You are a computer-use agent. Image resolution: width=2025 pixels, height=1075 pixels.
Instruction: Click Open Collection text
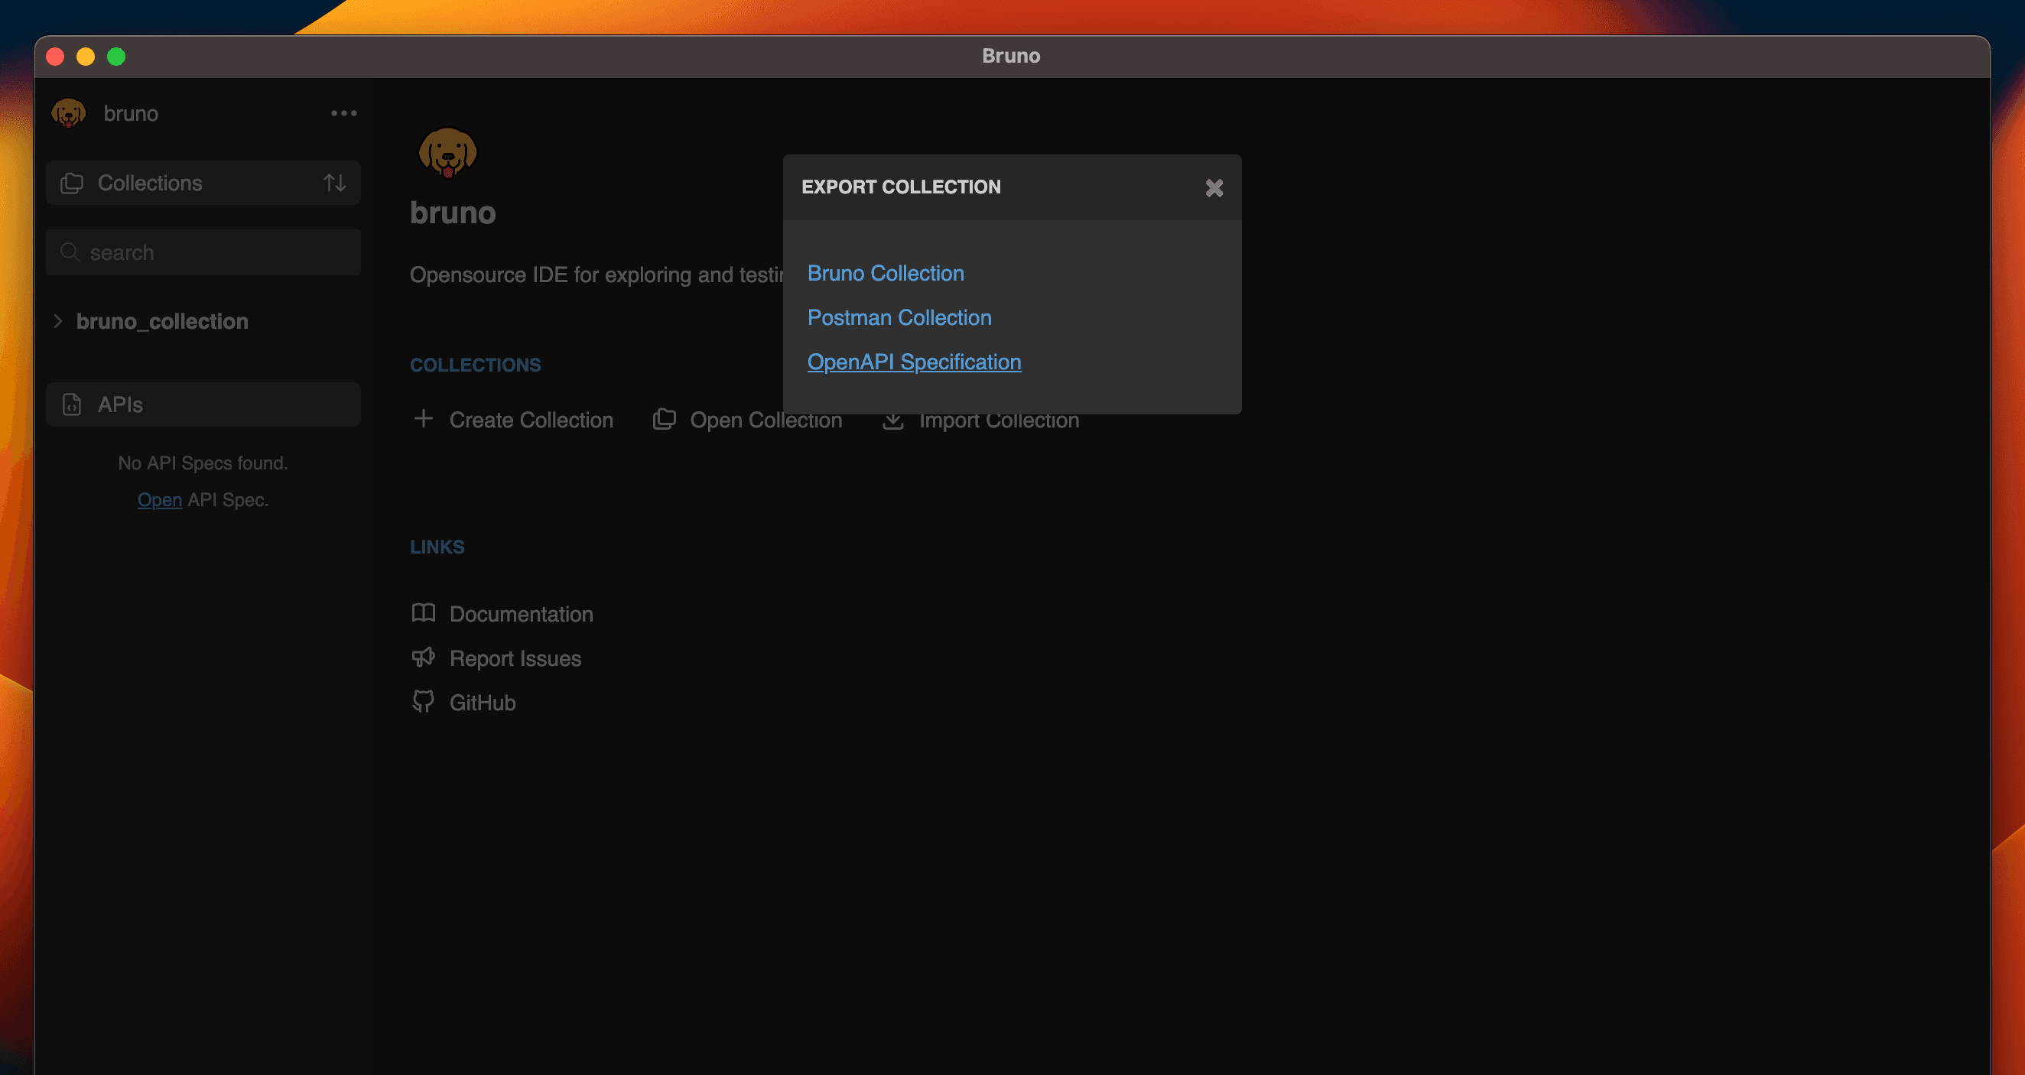pyautogui.click(x=765, y=420)
